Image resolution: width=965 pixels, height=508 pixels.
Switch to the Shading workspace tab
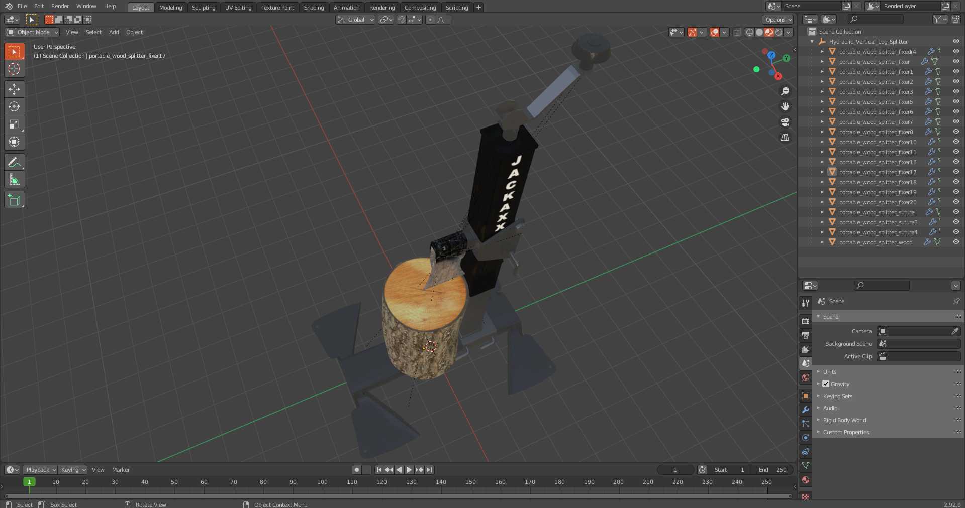pos(314,8)
